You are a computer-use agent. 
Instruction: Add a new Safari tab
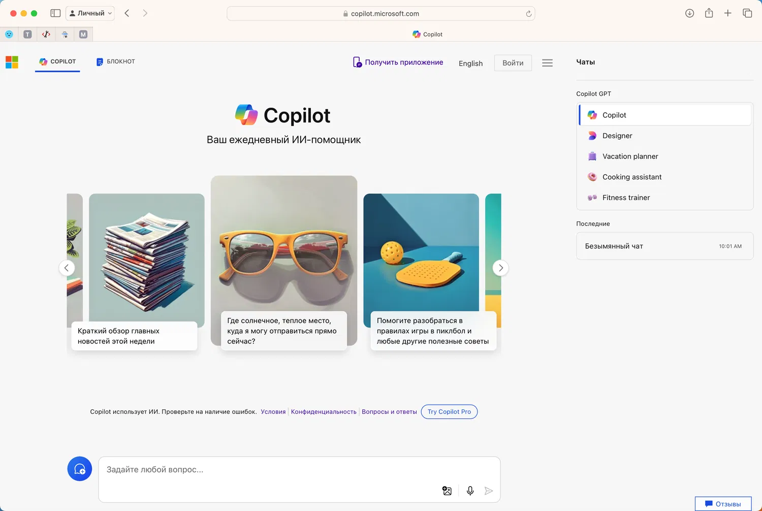click(728, 13)
